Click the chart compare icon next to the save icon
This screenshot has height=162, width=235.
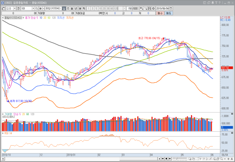[145, 9]
